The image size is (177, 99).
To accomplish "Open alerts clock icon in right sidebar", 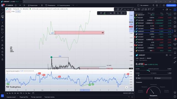I will [175, 14].
